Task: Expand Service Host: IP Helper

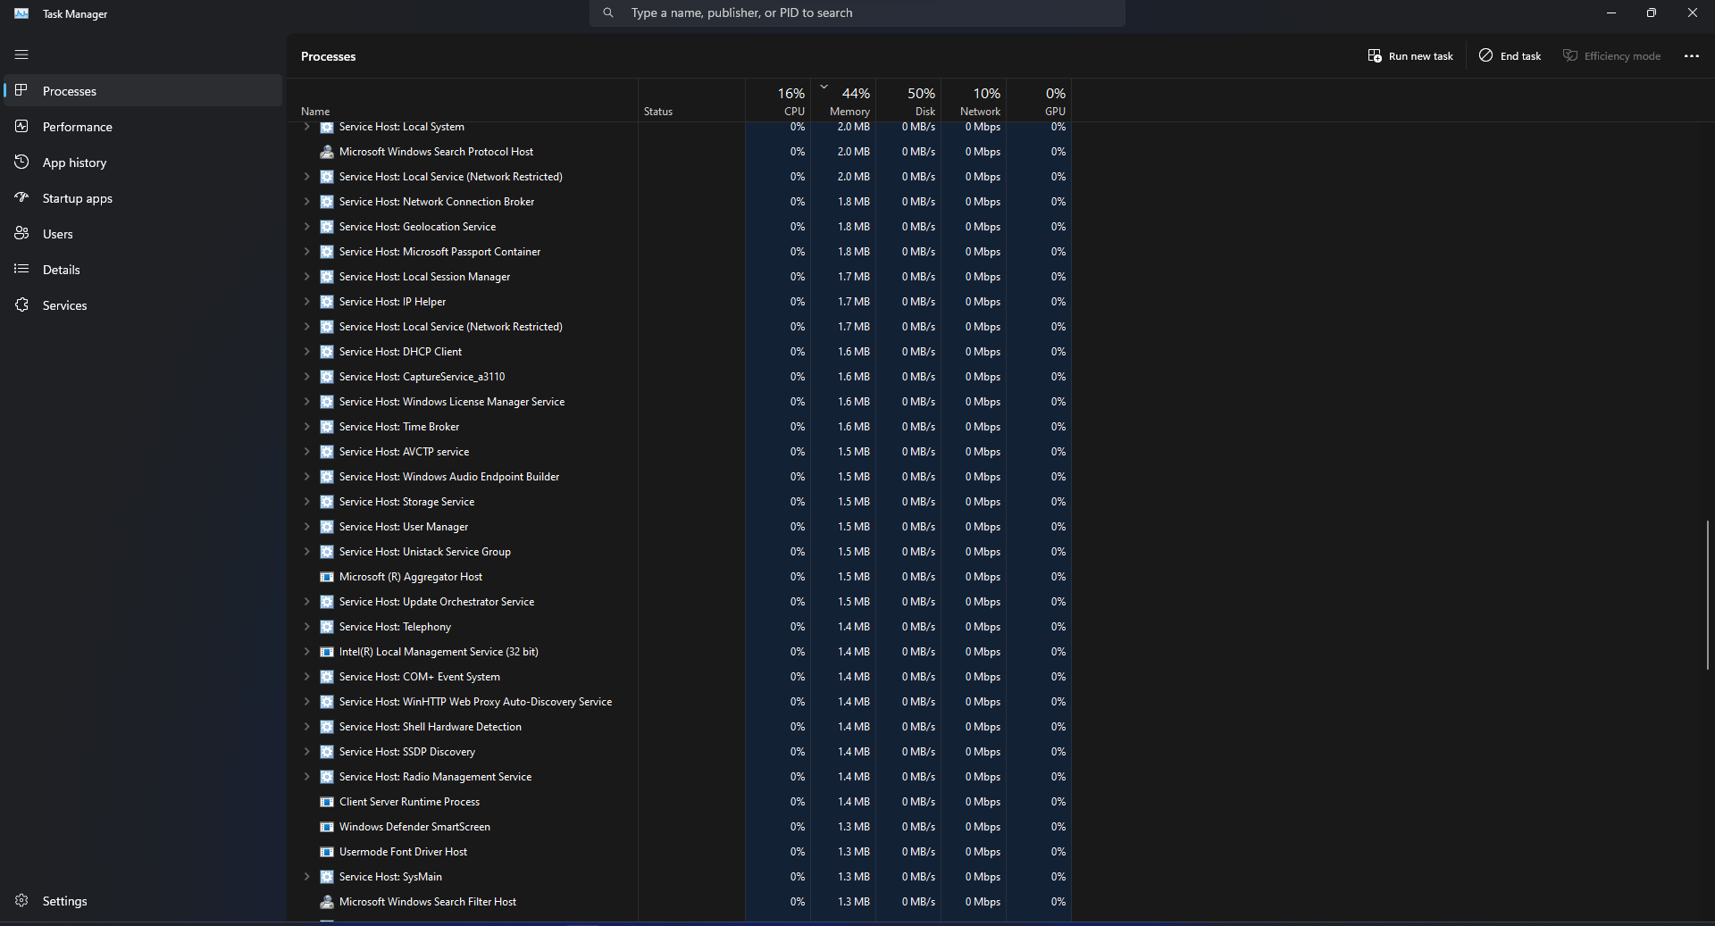Action: coord(306,302)
